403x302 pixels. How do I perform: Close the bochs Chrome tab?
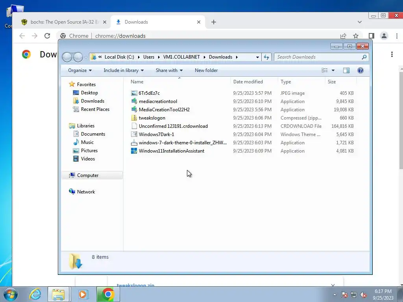tap(105, 22)
